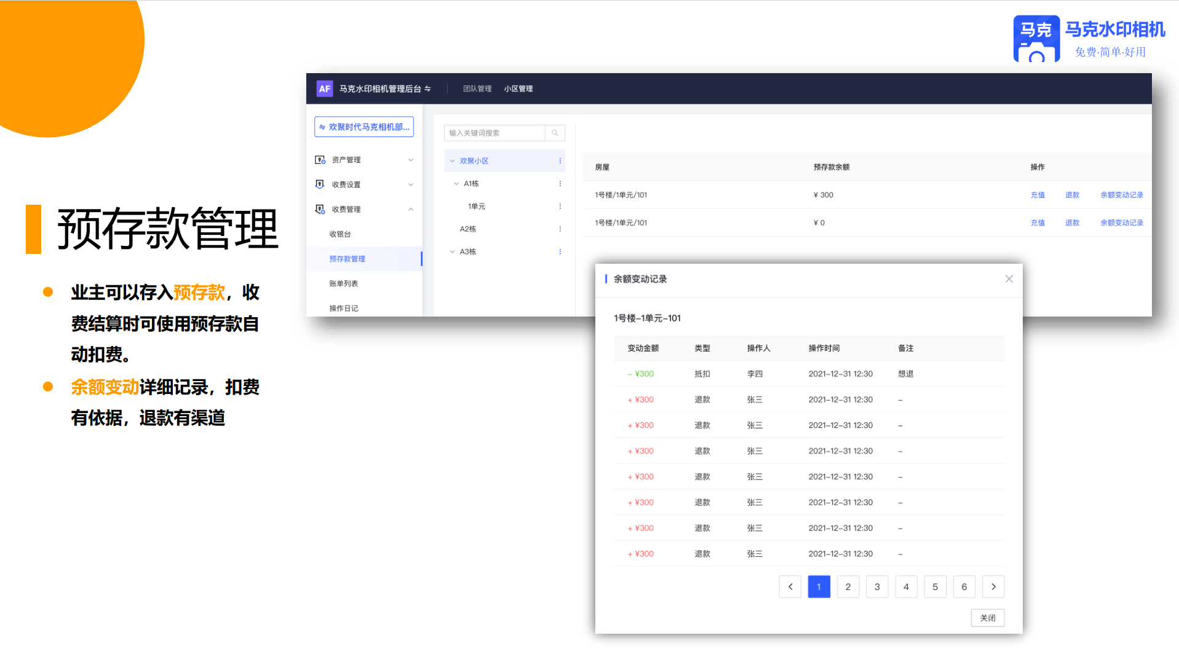Click the 预存款余额 column header
Viewport: 1179px width, 662px height.
(832, 167)
